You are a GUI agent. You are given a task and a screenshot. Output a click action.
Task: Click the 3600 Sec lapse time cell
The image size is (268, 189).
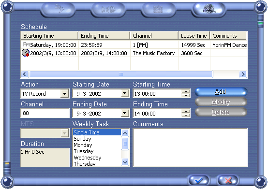(x=194, y=53)
